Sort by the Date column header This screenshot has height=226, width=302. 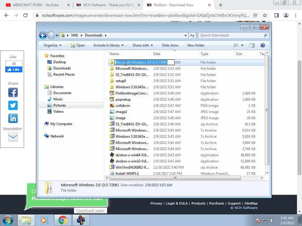tap(157, 54)
